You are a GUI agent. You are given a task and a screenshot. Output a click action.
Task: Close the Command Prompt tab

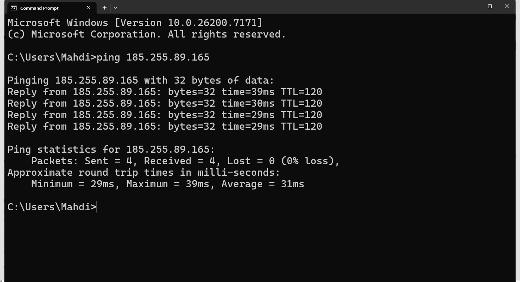pyautogui.click(x=89, y=8)
